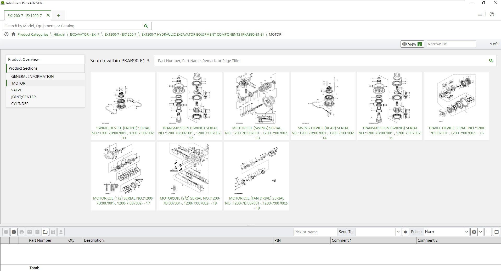Click the help question mark icon
The image size is (501, 271).
tap(492, 14)
